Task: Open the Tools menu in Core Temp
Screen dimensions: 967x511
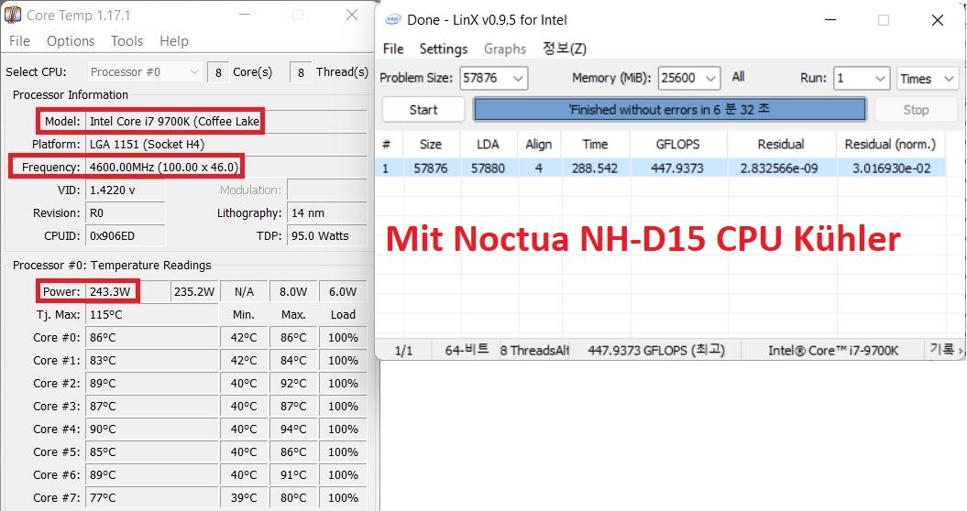Action: coord(127,40)
